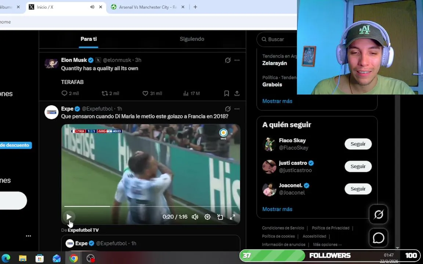Viewport: 423px width, 264px height.
Task: Open floating messages chat button
Action: (379, 238)
